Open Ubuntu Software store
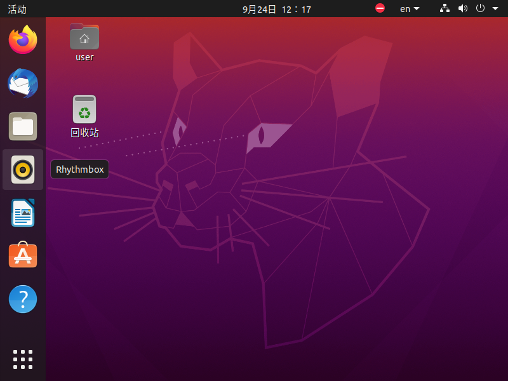Viewport: 508px width, 381px height. click(x=23, y=255)
